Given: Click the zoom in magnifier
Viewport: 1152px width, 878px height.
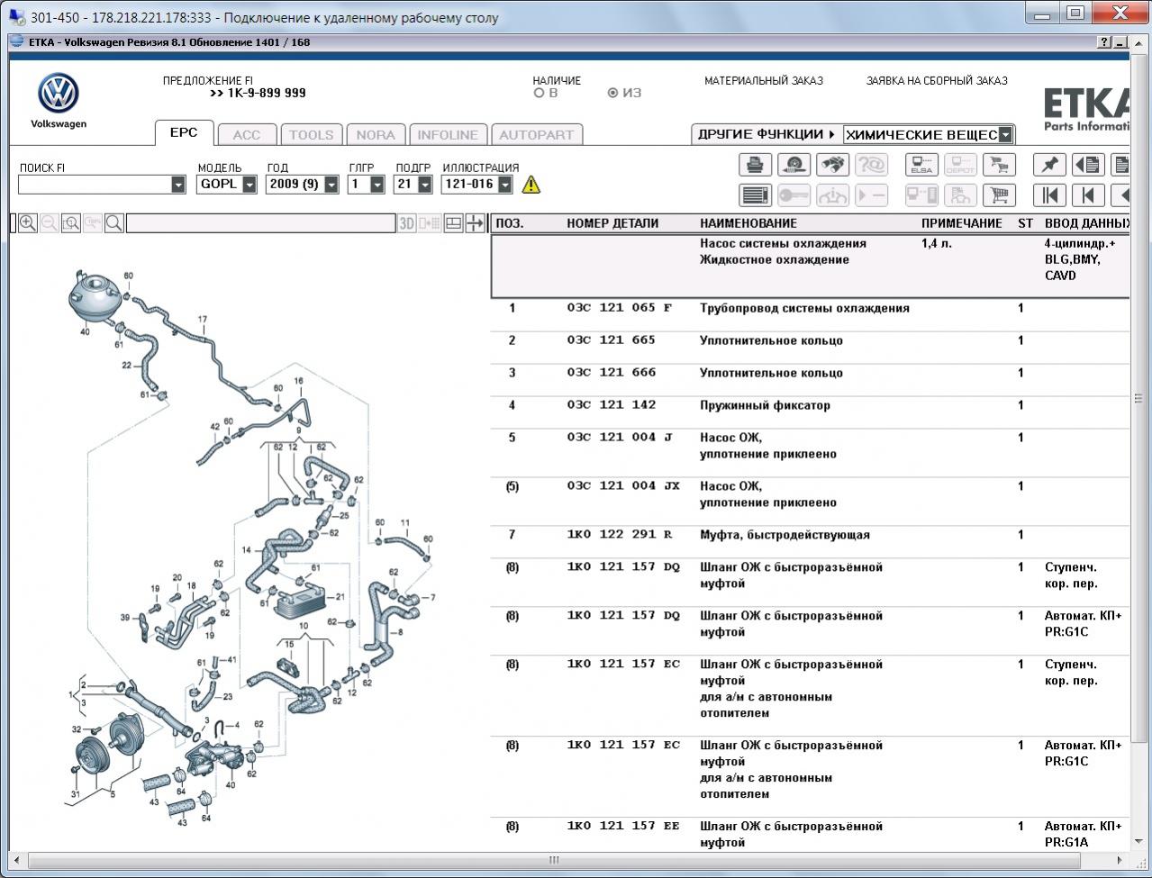Looking at the screenshot, I should pyautogui.click(x=28, y=223).
